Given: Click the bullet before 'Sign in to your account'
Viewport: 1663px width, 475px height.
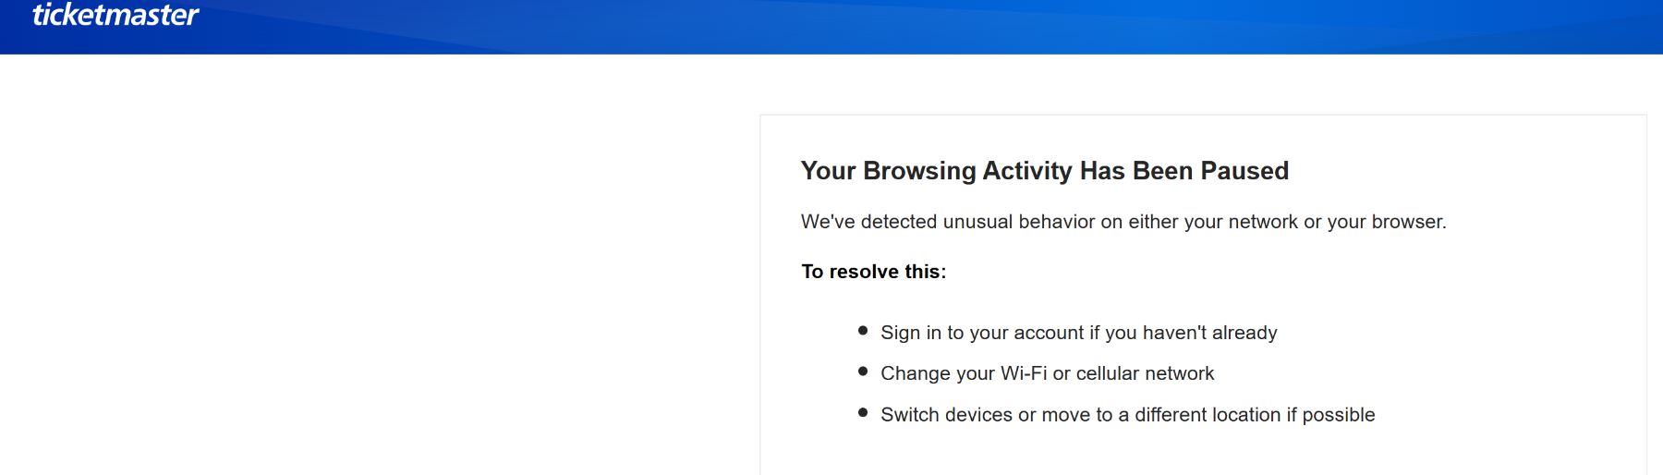Looking at the screenshot, I should (x=863, y=331).
